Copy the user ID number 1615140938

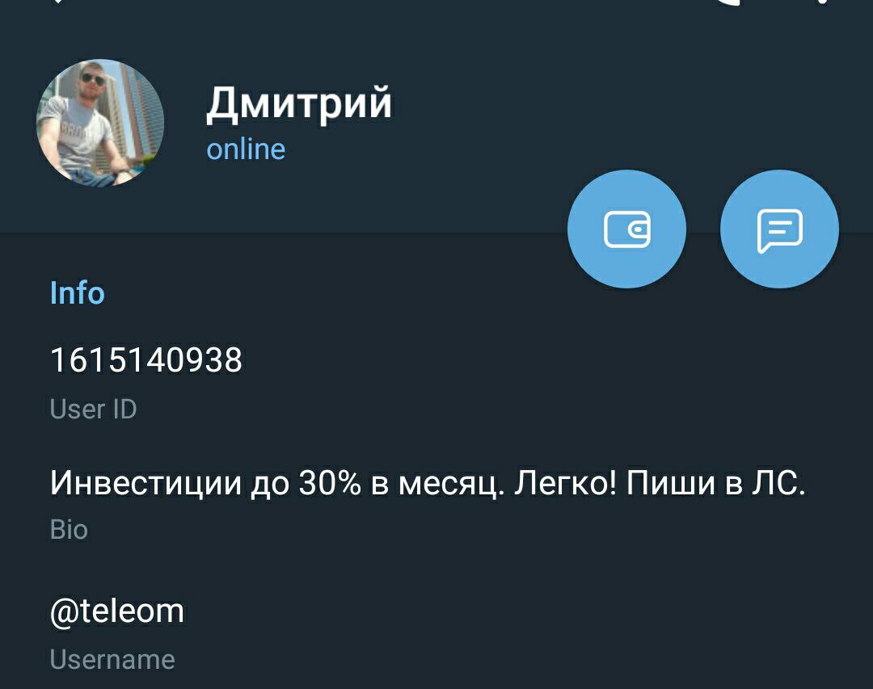145,359
